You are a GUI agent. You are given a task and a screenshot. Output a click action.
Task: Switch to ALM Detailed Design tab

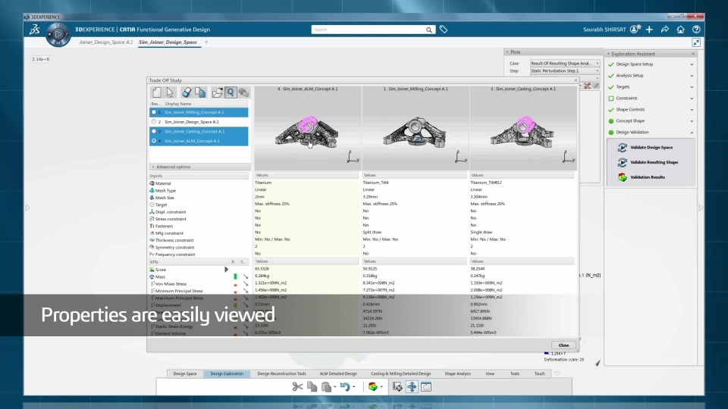coord(338,373)
